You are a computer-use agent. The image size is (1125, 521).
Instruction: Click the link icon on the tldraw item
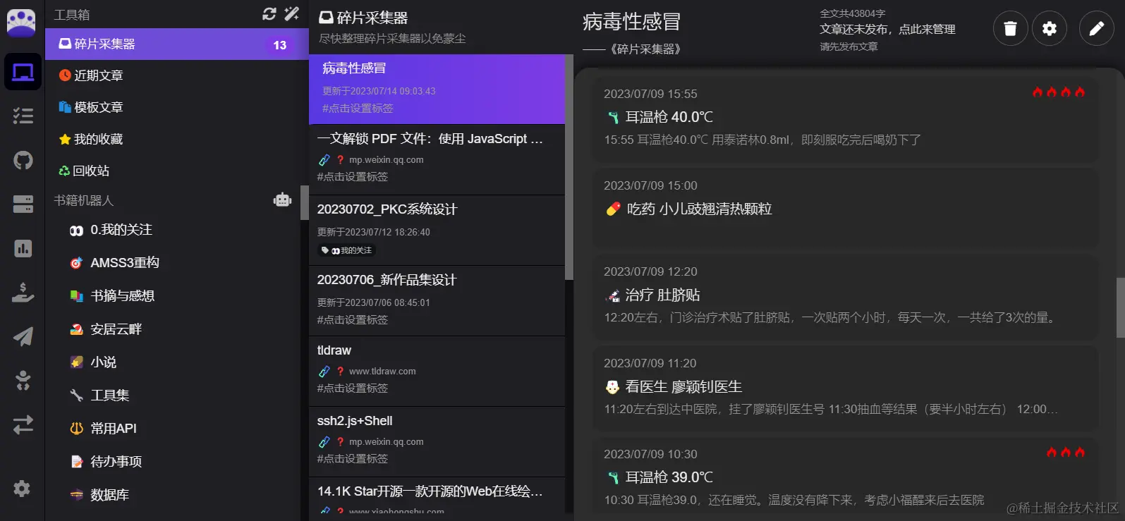(324, 371)
